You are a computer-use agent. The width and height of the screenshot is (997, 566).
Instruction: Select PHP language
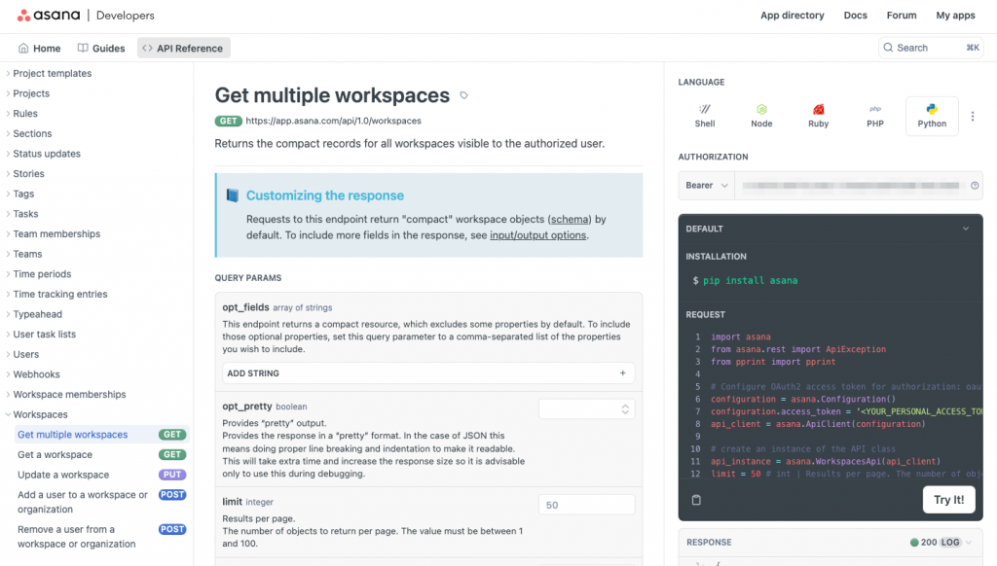tap(875, 117)
